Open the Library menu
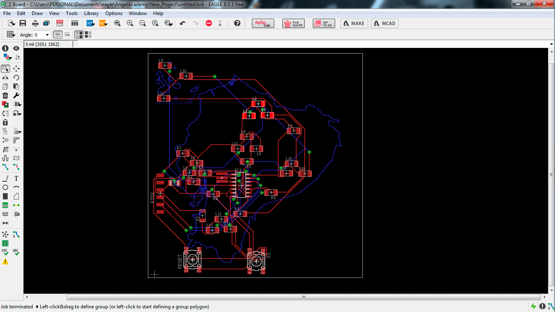Viewport: 555px width, 312px height. (91, 13)
